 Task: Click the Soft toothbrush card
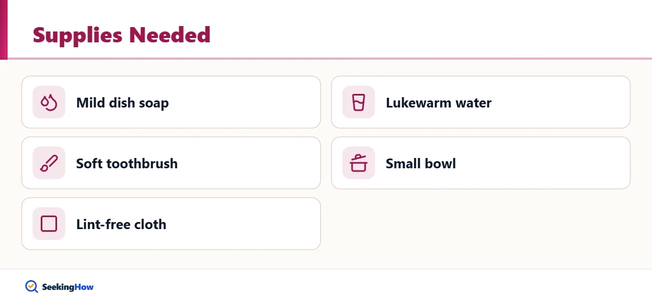[x=171, y=163]
